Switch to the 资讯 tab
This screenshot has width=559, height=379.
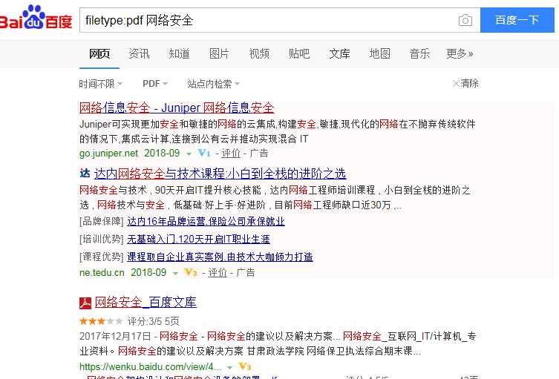tap(139, 54)
